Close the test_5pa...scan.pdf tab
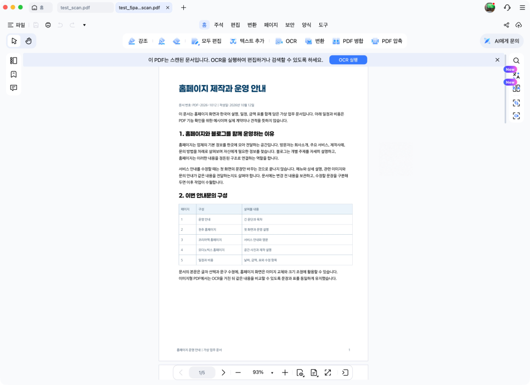This screenshot has height=385, width=530. [168, 8]
